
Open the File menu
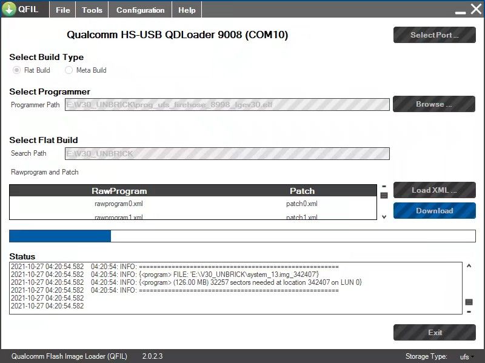(63, 10)
